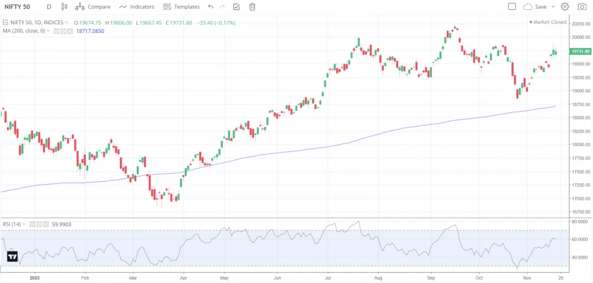Click the 19000.00 price axis label
The height and width of the screenshot is (283, 593).
[580, 91]
